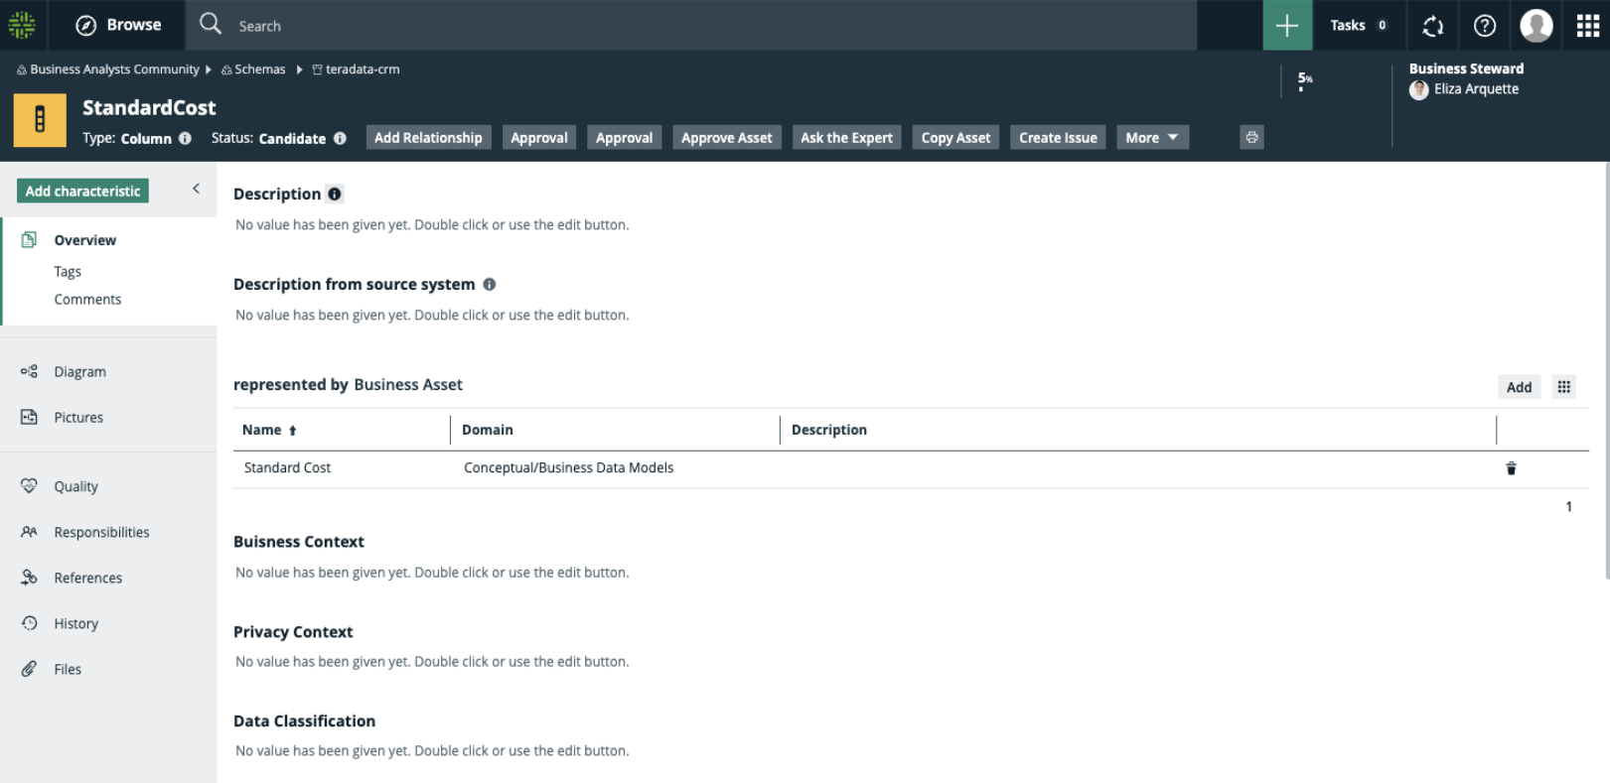Click the Create Issue button
This screenshot has height=783, width=1610.
click(x=1057, y=138)
